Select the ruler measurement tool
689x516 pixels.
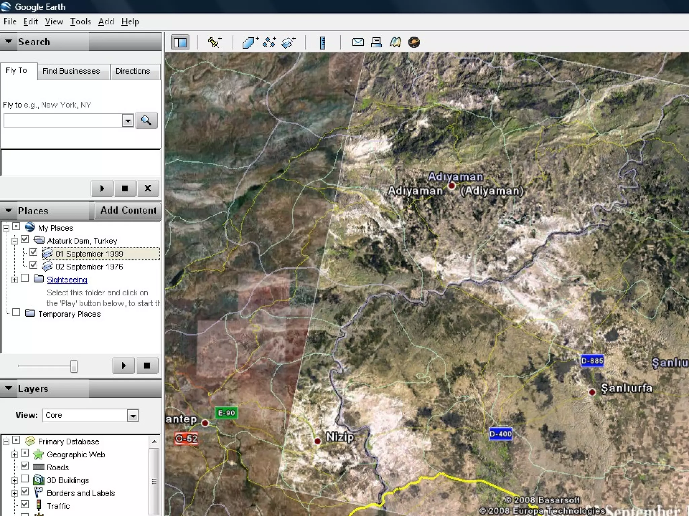322,43
